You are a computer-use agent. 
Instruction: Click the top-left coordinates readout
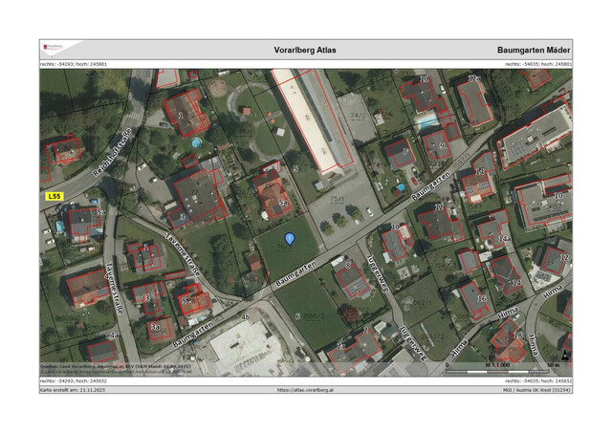[73, 63]
